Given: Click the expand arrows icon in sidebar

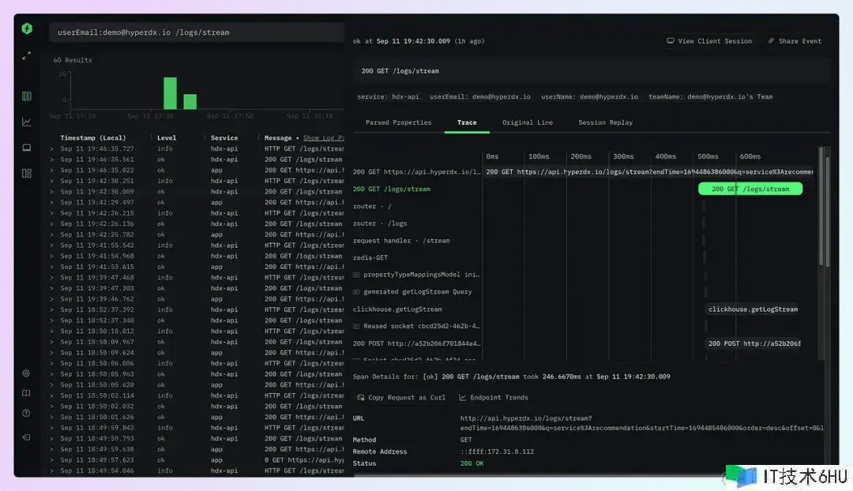Looking at the screenshot, I should click(26, 56).
